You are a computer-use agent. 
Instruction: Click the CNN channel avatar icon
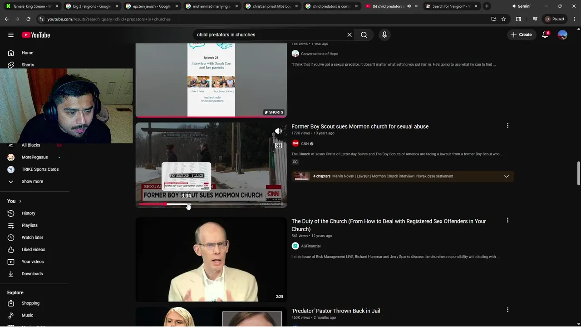(x=295, y=144)
